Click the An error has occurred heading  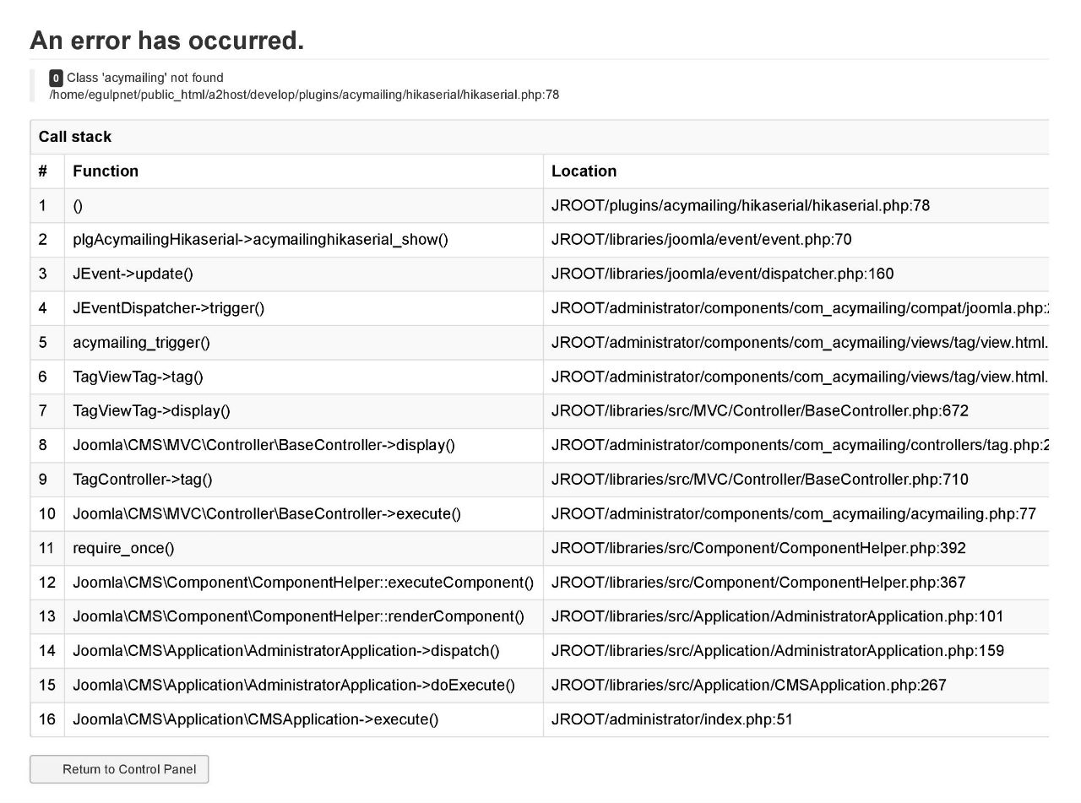click(167, 40)
